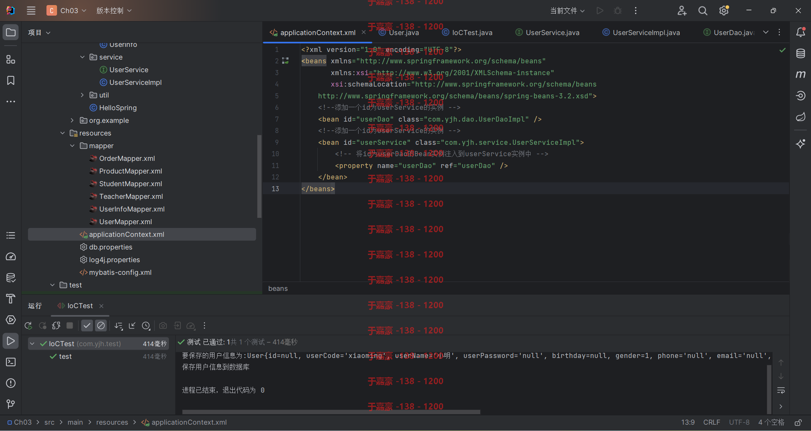Image resolution: width=811 pixels, height=431 pixels.
Task: Toggle read-only lock in the status bar
Action: click(798, 423)
